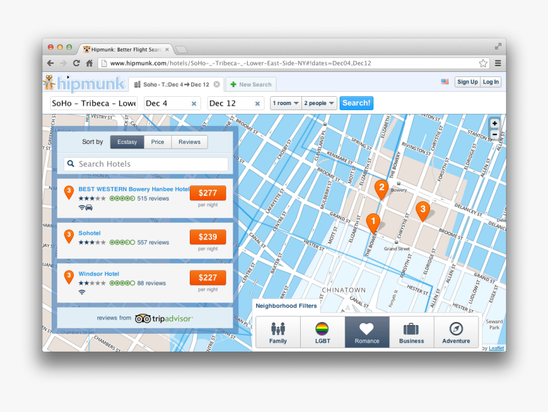The height and width of the screenshot is (412, 548).
Task: Open the 1 room dropdown
Action: [285, 103]
